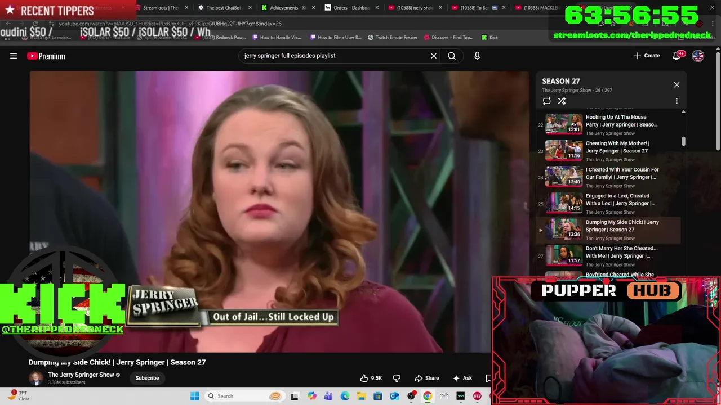Subscribe to The Jerry Springer Show
This screenshot has height=405, width=721.
click(x=147, y=378)
